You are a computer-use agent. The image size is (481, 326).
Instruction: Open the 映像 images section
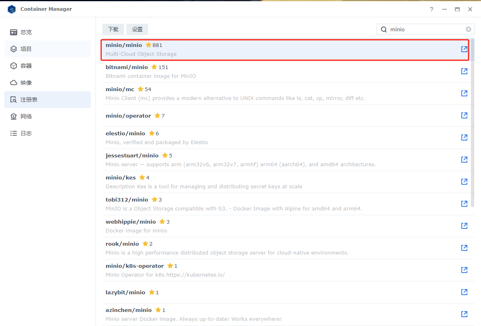pos(47,83)
